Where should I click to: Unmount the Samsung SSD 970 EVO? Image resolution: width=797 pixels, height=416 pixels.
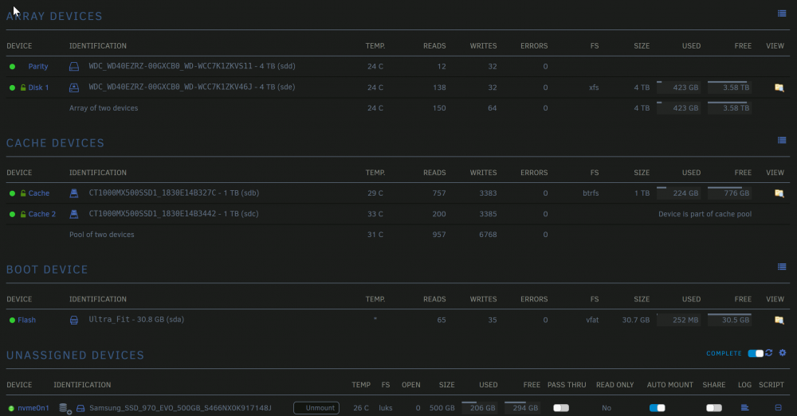point(316,408)
